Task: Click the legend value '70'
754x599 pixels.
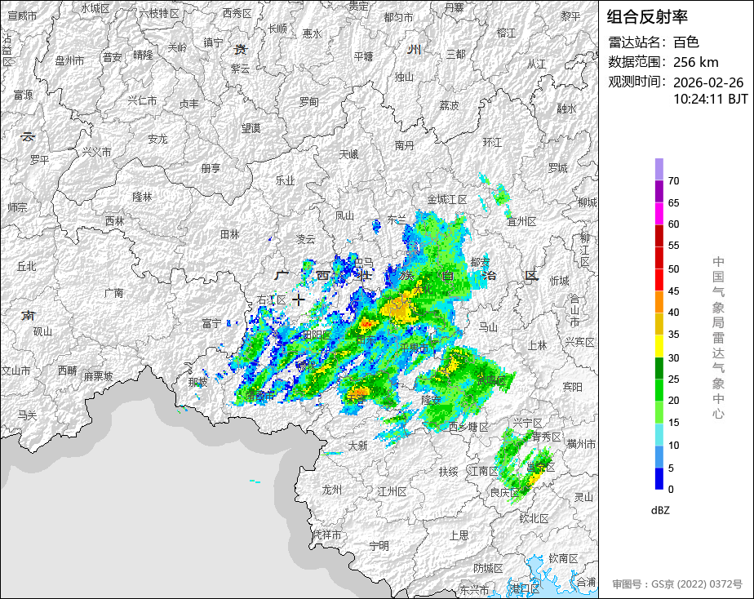Action: pyautogui.click(x=673, y=181)
